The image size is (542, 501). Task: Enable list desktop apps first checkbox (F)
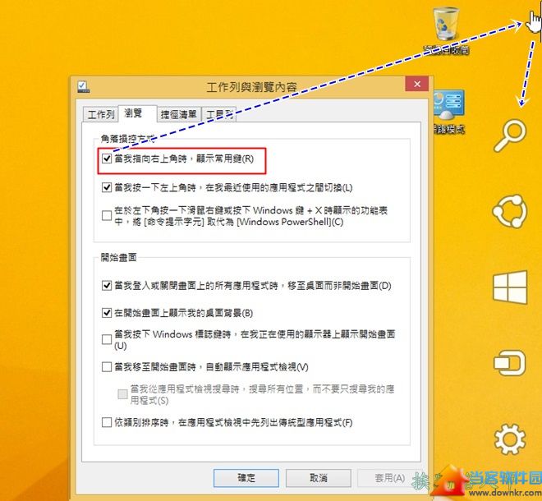107,422
